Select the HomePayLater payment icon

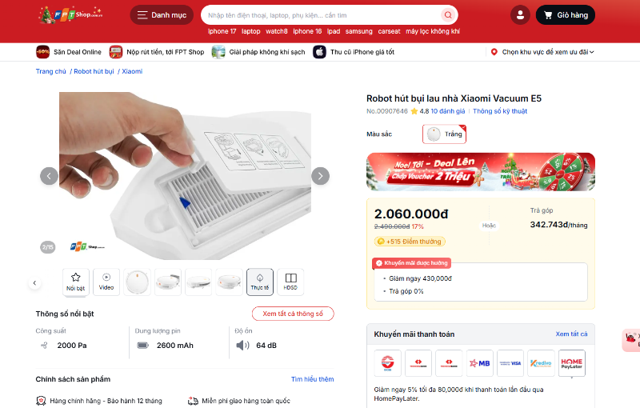(571, 363)
